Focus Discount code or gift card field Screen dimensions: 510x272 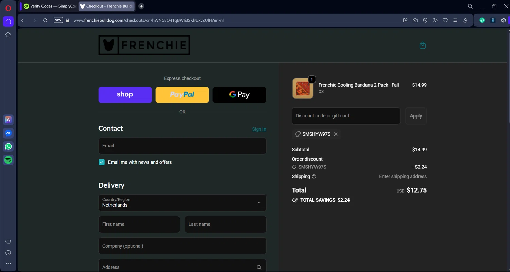coord(346,116)
